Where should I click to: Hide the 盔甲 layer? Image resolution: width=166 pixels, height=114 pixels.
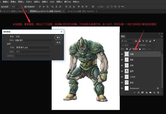coord(122,71)
